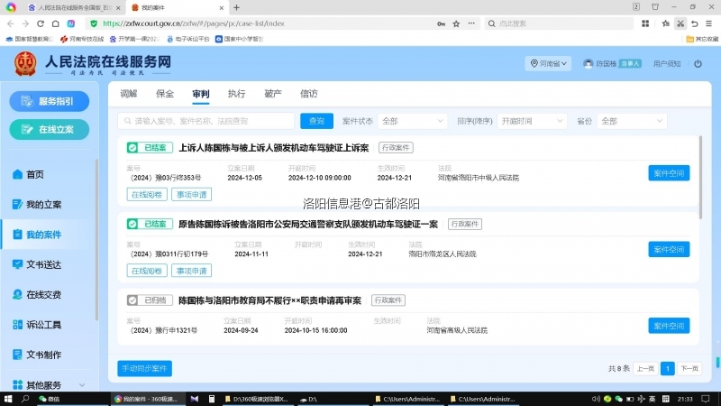Click 在线立案 button
721x406 pixels.
click(x=50, y=130)
